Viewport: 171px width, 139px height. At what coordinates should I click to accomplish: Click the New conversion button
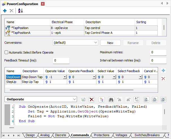[110, 43]
